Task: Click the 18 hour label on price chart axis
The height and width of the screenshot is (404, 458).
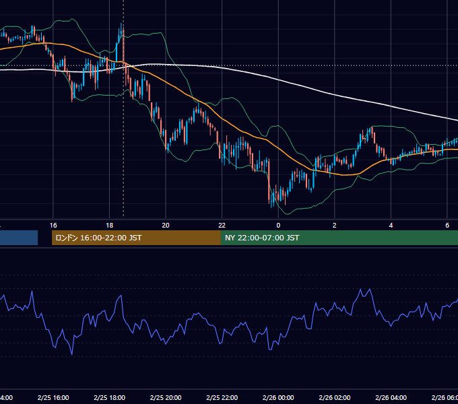Action: 109,226
